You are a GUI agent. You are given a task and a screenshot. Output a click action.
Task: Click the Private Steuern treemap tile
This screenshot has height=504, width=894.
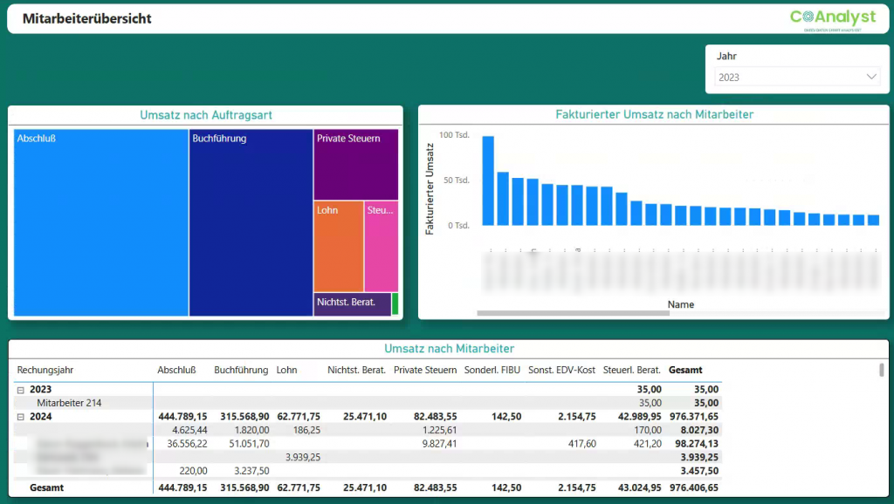(355, 164)
